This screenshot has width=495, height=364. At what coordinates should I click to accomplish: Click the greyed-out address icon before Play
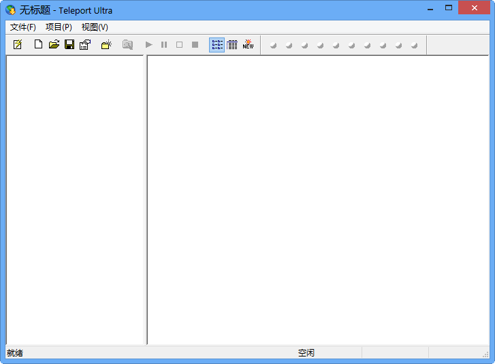coord(127,44)
